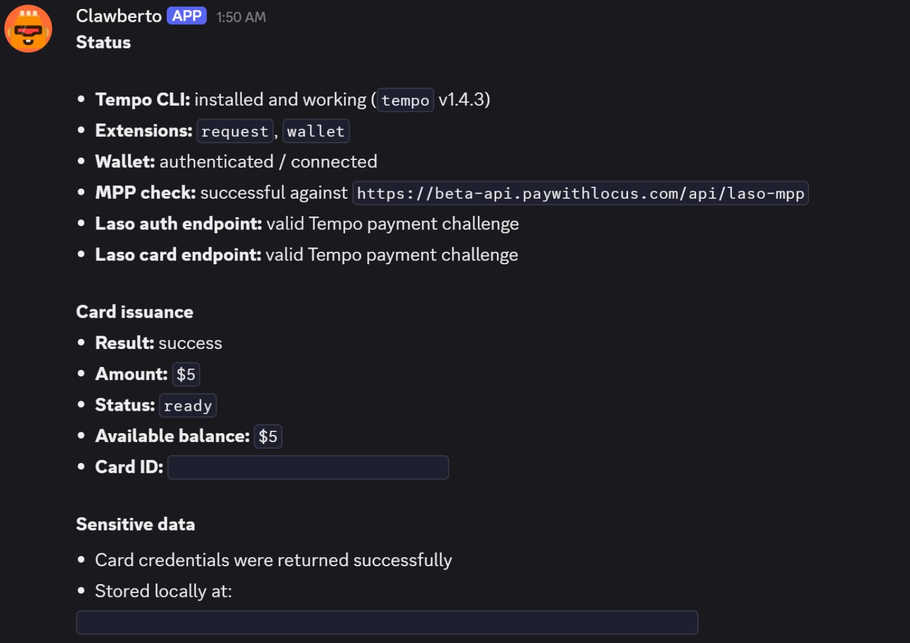
Task: Select the "tempo" inline code chip
Action: tap(405, 100)
